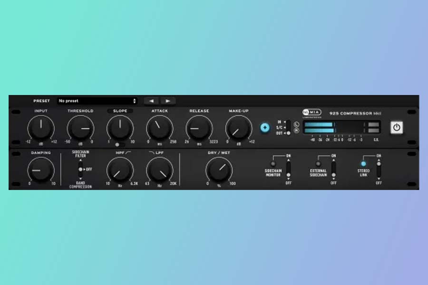
Task: Click the Dry/Wet knob
Action: [219, 170]
